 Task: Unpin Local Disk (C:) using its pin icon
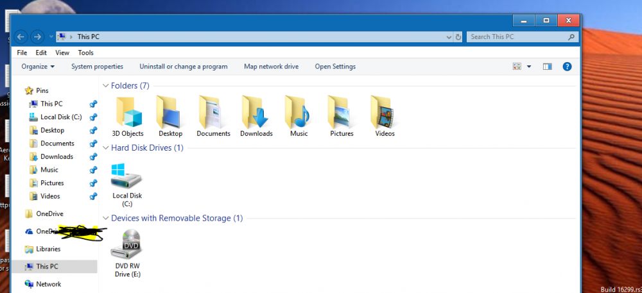pyautogui.click(x=93, y=117)
